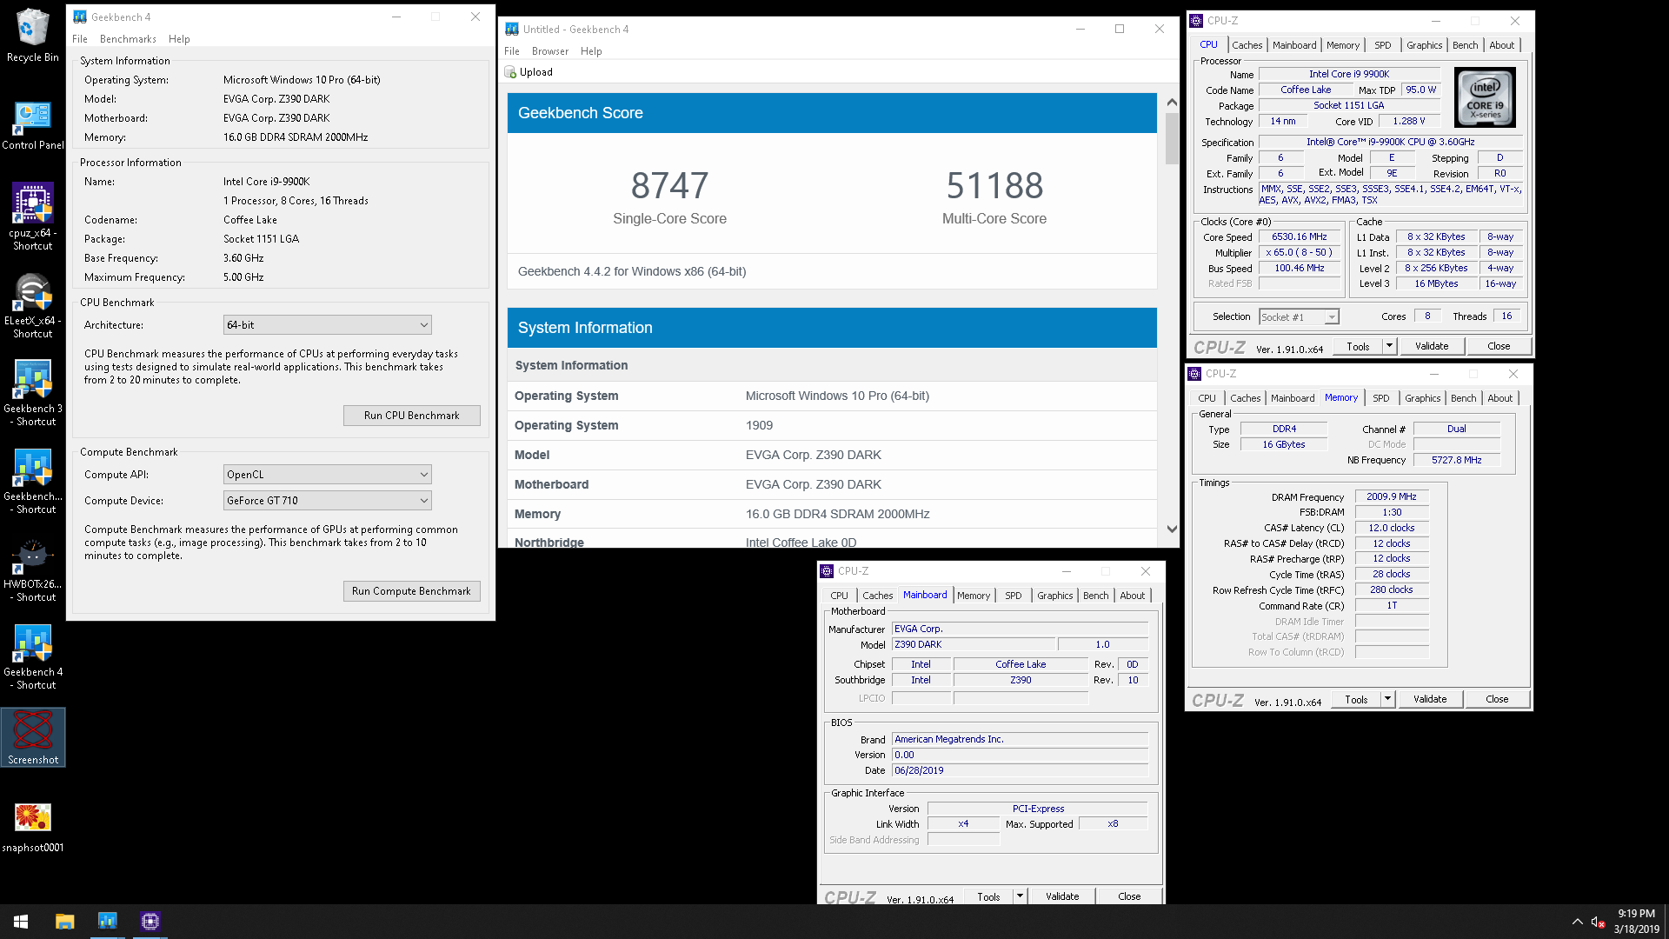Click the 51188 Multi-Core Score
The height and width of the screenshot is (939, 1669).
(x=994, y=185)
